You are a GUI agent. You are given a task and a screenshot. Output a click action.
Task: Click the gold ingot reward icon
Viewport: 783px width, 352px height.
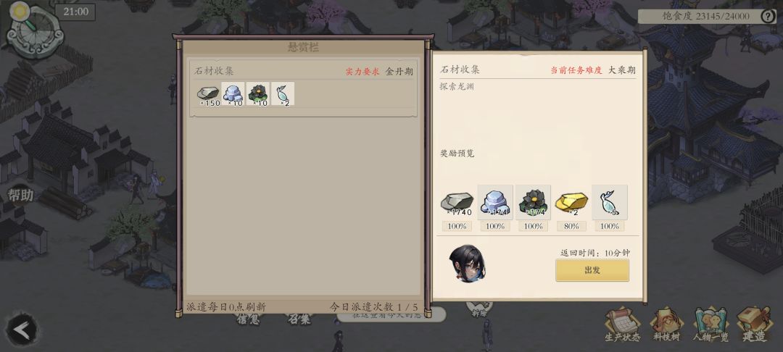pyautogui.click(x=571, y=202)
